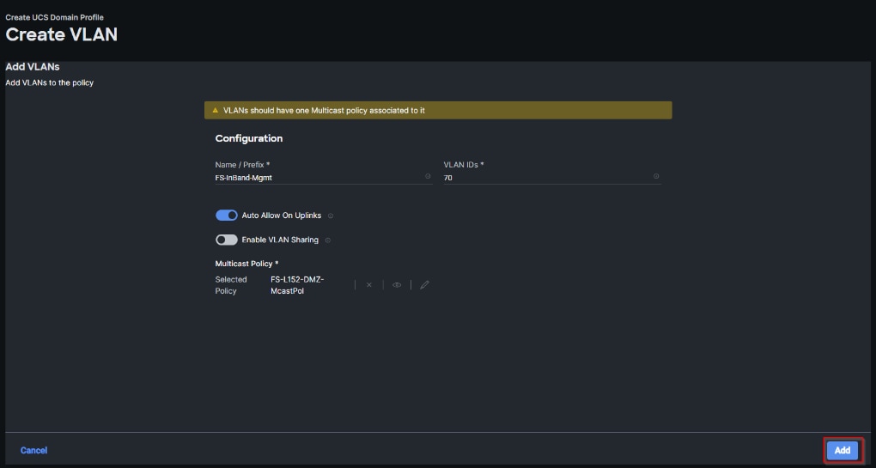Click info icon beside Enable VLAN Sharing
876x468 pixels.
click(x=327, y=240)
